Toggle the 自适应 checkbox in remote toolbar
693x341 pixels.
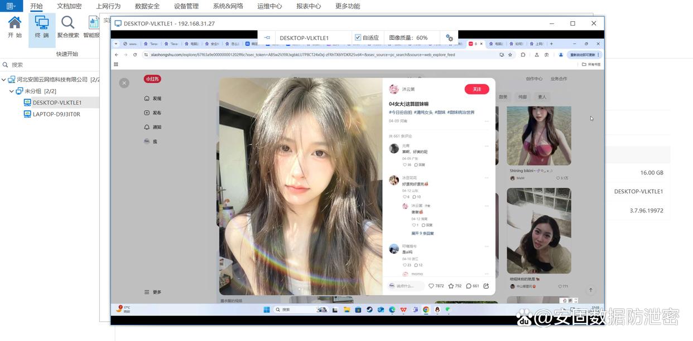pyautogui.click(x=358, y=38)
